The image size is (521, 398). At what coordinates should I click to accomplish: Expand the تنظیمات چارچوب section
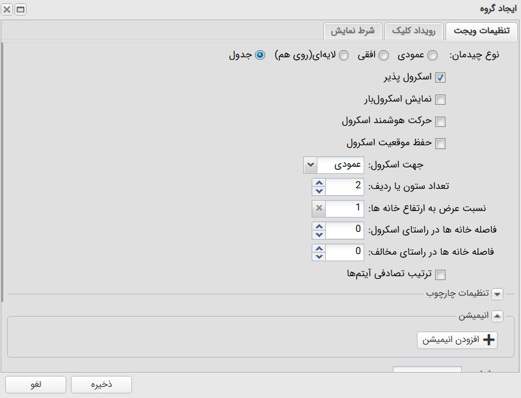tap(497, 294)
